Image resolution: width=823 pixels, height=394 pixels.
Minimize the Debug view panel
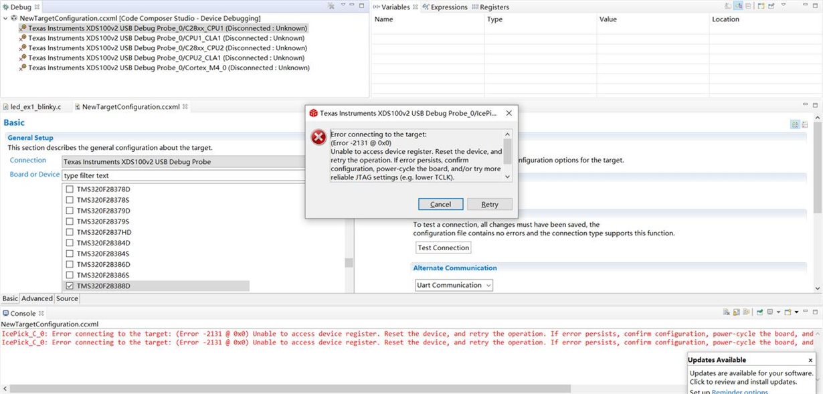click(x=352, y=5)
